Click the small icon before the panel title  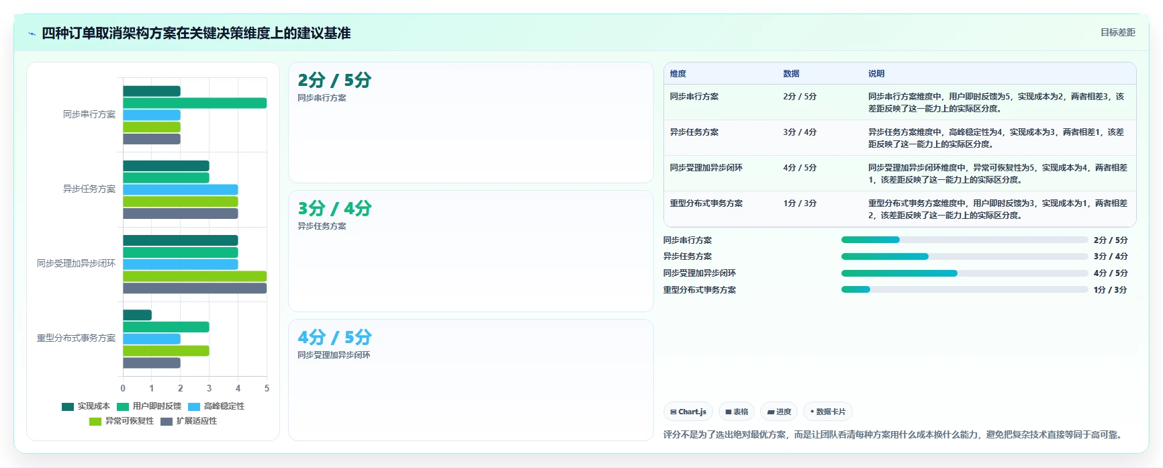tap(32, 34)
